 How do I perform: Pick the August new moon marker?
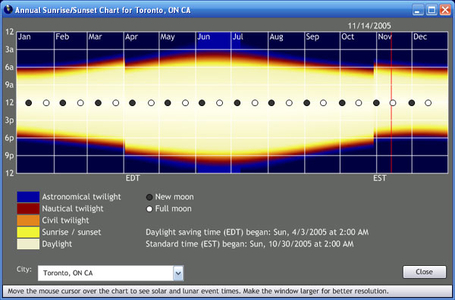pos(271,103)
